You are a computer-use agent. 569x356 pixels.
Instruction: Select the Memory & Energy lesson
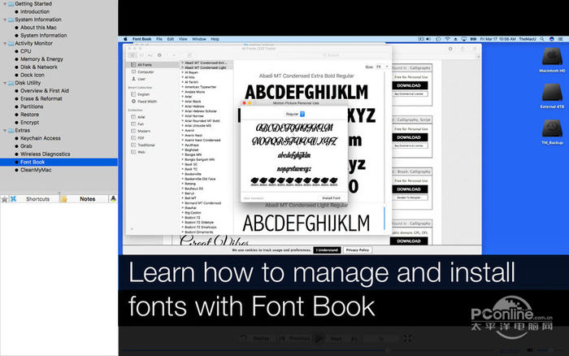41,59
